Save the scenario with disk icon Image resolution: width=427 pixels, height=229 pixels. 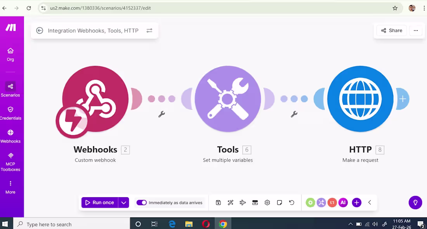(218, 202)
